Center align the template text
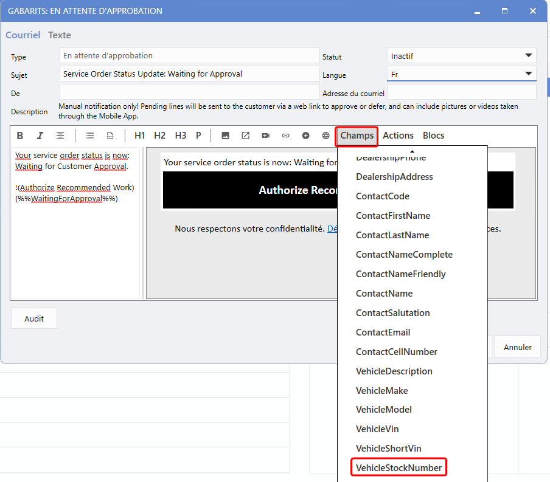This screenshot has height=482, width=550. 60,136
